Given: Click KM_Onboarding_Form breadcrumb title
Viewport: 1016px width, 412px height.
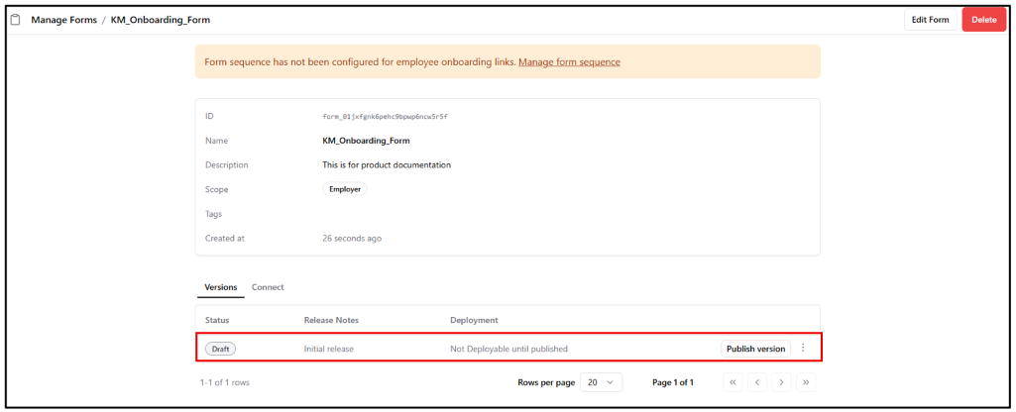Looking at the screenshot, I should (x=161, y=20).
